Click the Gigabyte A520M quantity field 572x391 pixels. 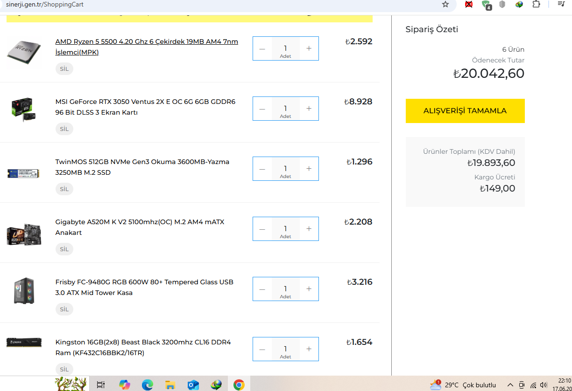coord(285,229)
